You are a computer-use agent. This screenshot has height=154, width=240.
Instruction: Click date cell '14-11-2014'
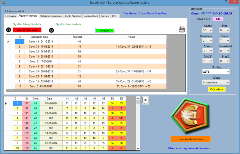pyautogui.click(x=51, y=133)
